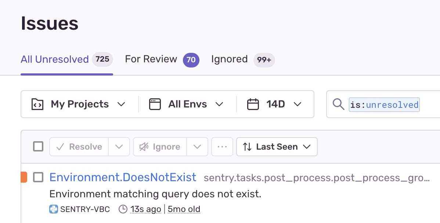440x223 pixels.
Task: Expand the Ignore options chevron
Action: click(x=197, y=146)
